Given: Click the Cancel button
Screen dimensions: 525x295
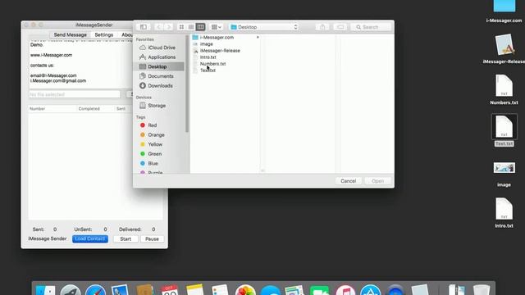Looking at the screenshot, I should pyautogui.click(x=348, y=181).
